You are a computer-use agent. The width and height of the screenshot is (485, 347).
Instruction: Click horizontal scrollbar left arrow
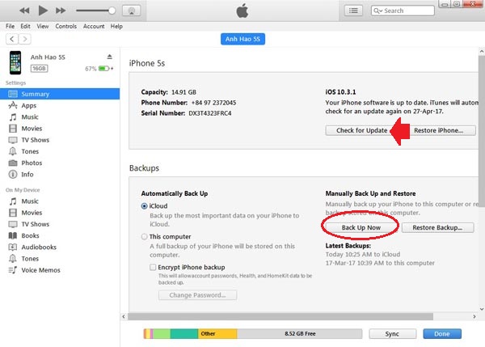(124, 316)
